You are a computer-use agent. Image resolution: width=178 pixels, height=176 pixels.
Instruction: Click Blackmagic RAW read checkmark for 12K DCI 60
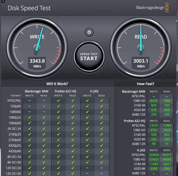pos(44,173)
